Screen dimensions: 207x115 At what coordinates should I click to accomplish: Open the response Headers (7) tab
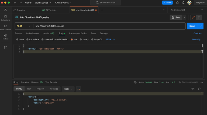pyautogui.click(x=37, y=82)
